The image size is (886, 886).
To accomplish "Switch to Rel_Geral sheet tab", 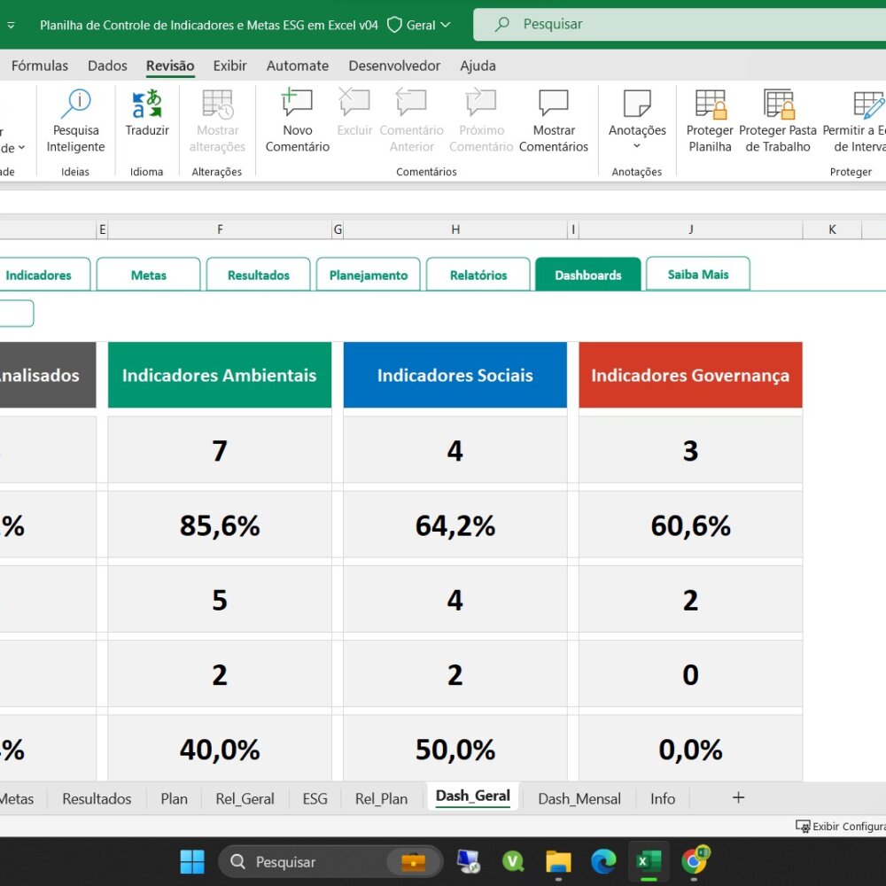I will coord(245,798).
